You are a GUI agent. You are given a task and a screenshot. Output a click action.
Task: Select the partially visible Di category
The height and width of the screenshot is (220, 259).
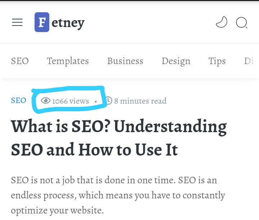click(x=249, y=61)
